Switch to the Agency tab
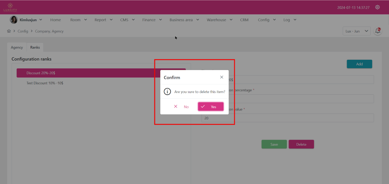389x184 pixels. coord(17,47)
